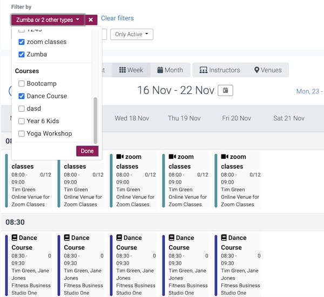Uncheck the zoom classes checkbox
Viewport: 324px width, 297px height.
[x=22, y=42]
